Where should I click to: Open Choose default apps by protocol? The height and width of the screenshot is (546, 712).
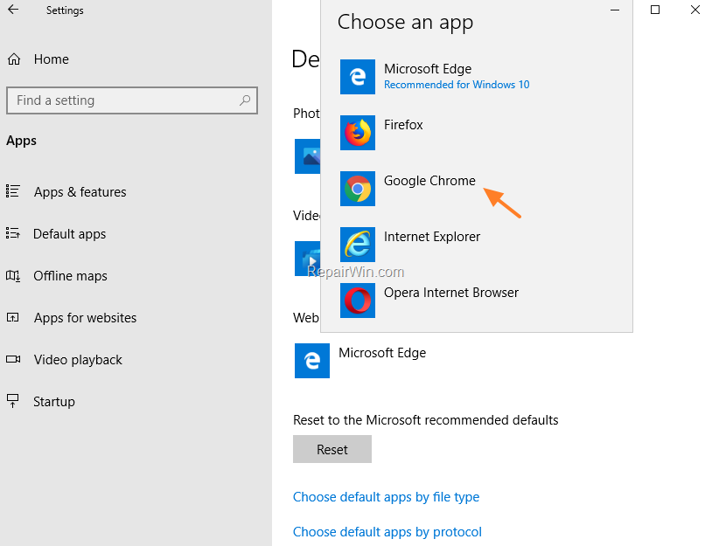pos(387,532)
